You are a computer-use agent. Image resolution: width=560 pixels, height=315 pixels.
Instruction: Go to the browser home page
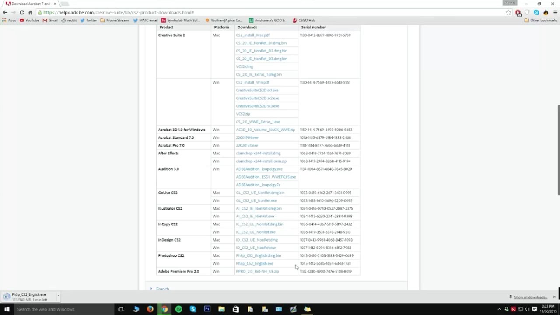pyautogui.click(x=30, y=12)
